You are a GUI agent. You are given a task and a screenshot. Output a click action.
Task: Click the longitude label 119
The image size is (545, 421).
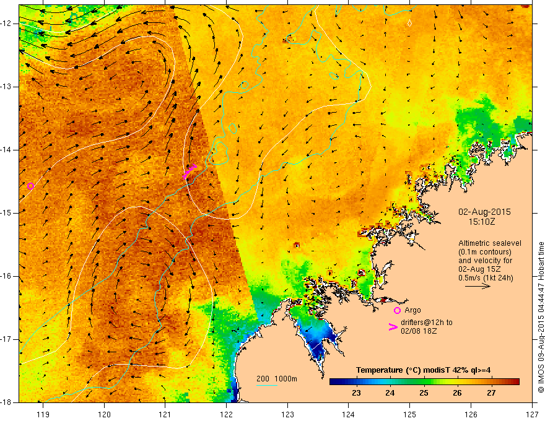click(x=43, y=414)
